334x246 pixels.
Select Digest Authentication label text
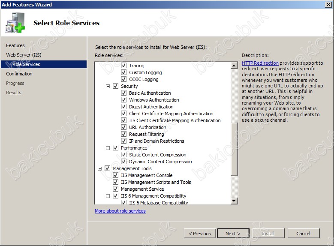[x=151, y=106]
